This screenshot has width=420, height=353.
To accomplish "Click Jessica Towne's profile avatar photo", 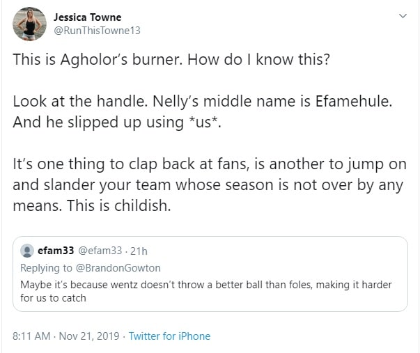I will pos(29,24).
